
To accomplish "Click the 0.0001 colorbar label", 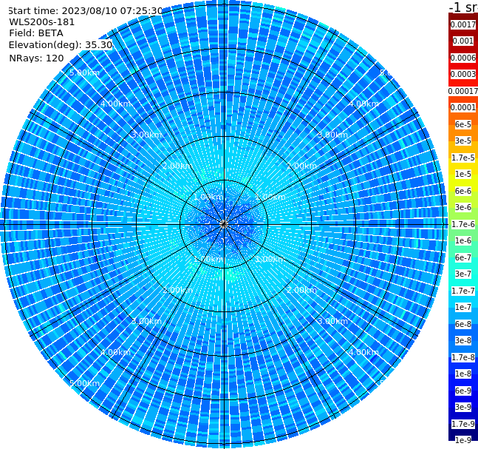I will (463, 107).
